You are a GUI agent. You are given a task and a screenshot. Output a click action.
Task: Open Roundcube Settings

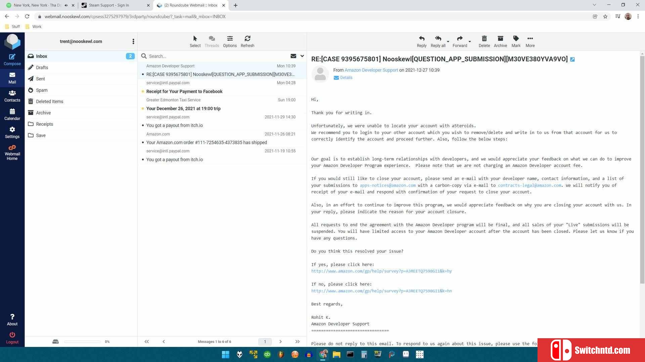(x=12, y=133)
